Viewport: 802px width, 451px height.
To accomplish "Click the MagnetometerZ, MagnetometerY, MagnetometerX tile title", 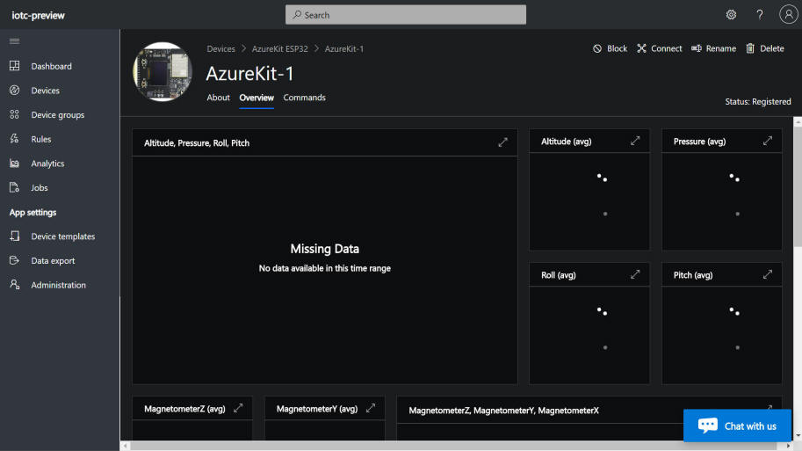I will pyautogui.click(x=503, y=410).
